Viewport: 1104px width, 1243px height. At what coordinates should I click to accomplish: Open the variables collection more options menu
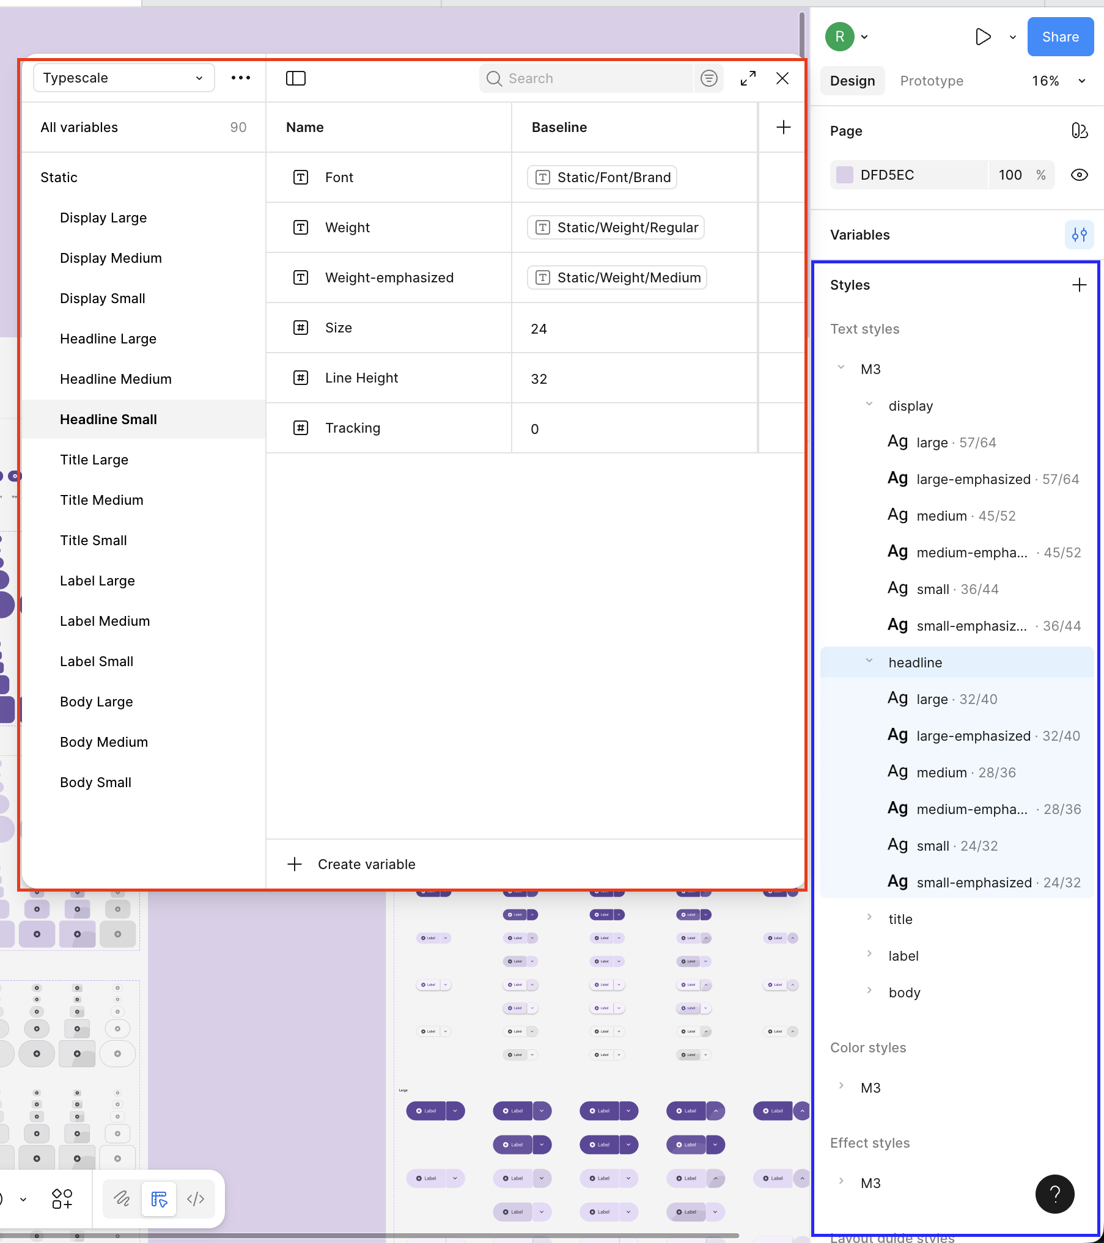241,78
